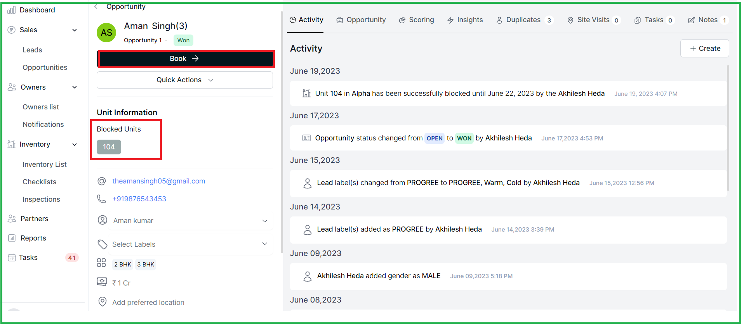Screen dimensions: 744x327
Task: Open the Quick Actions dropdown
Action: click(x=185, y=80)
